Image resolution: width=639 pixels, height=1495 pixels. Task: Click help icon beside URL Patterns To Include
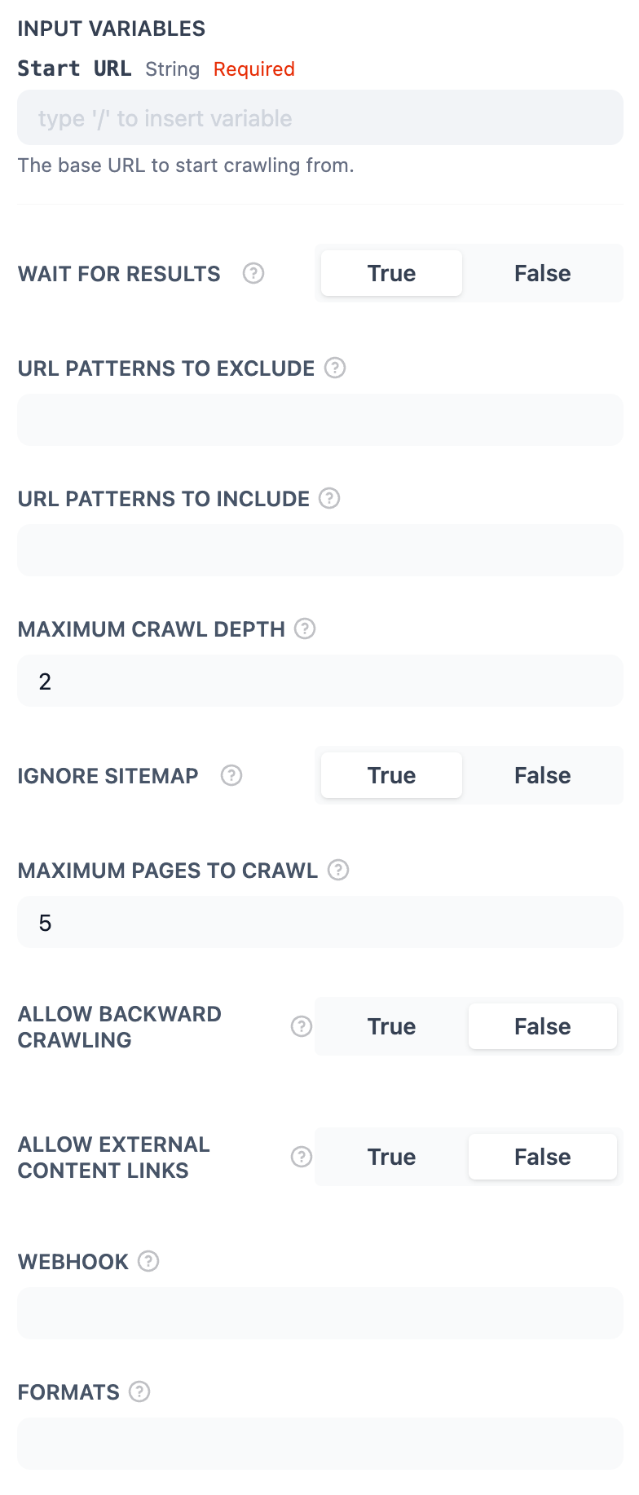tap(329, 498)
